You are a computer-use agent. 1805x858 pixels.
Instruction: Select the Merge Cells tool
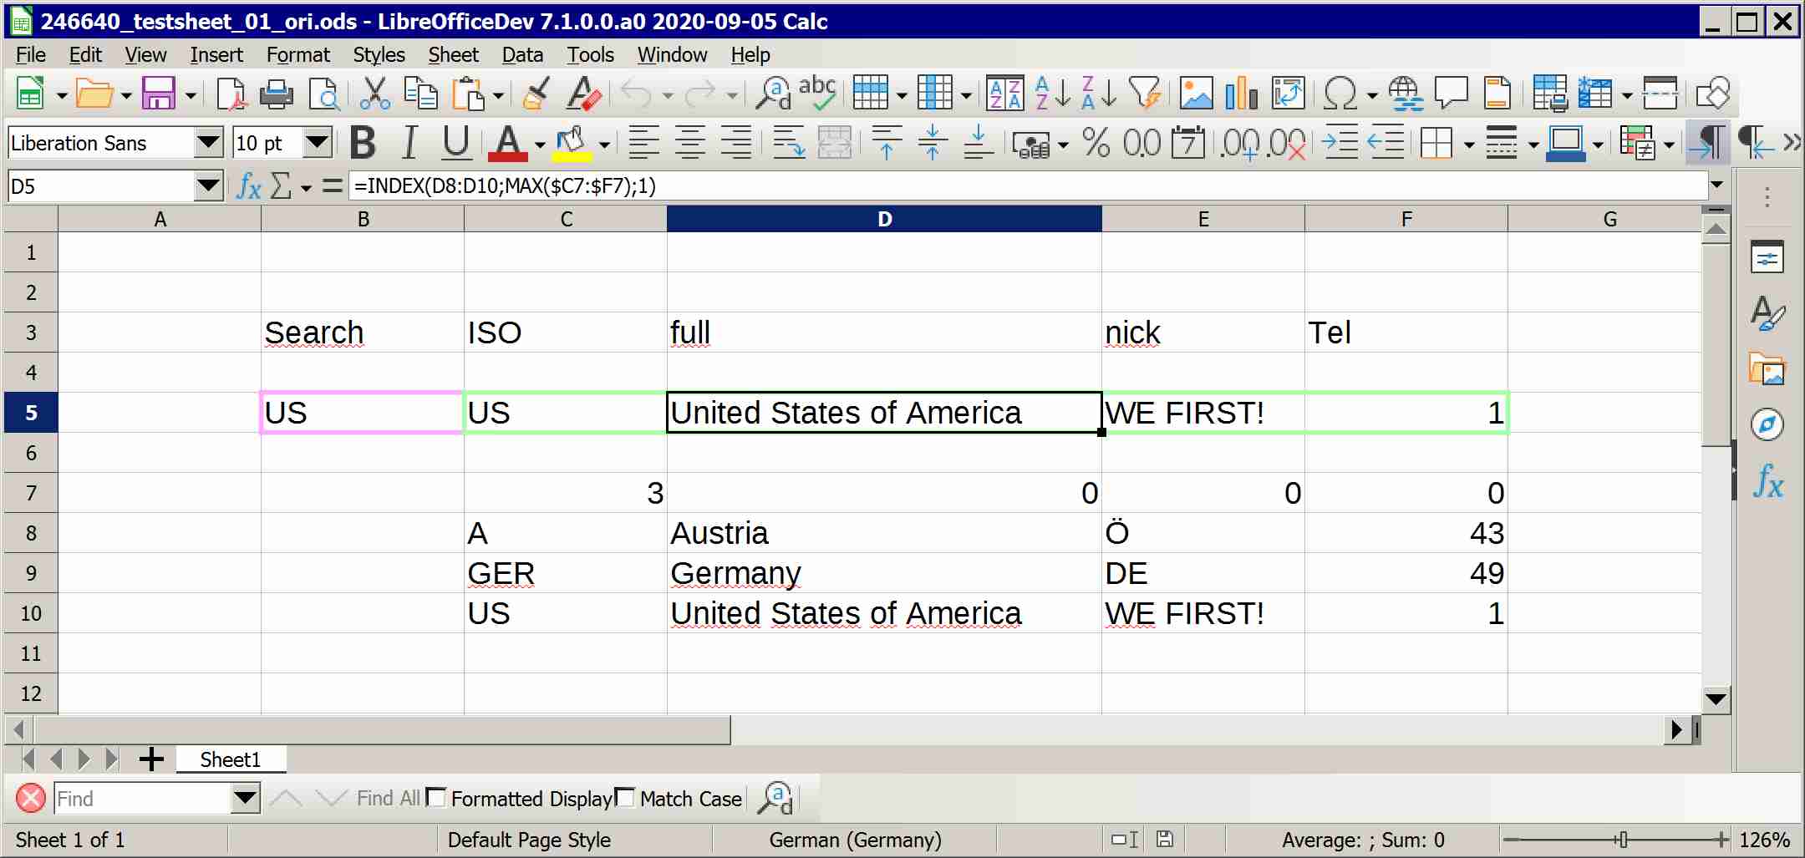835,143
